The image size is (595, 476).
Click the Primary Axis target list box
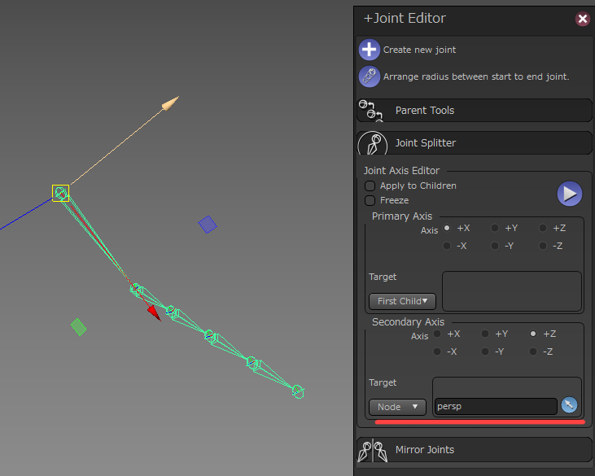click(512, 291)
